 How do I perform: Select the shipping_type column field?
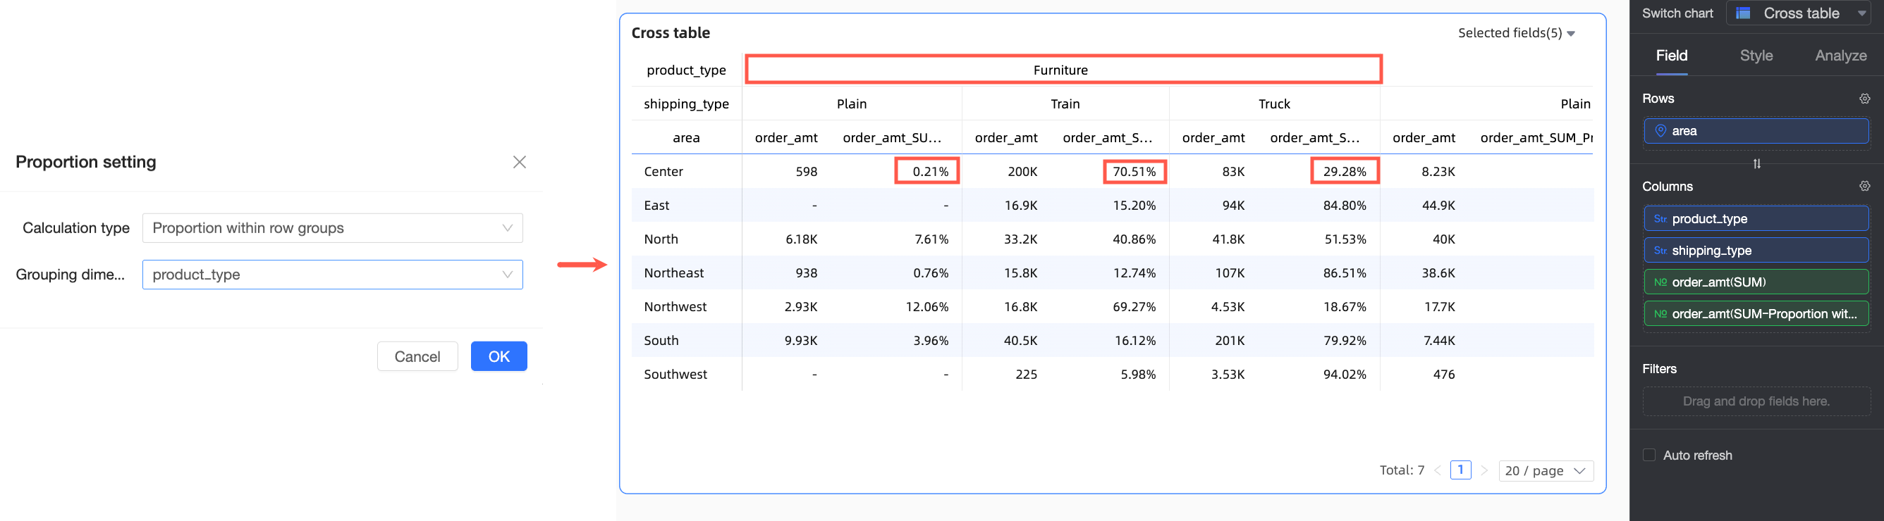pos(1756,251)
